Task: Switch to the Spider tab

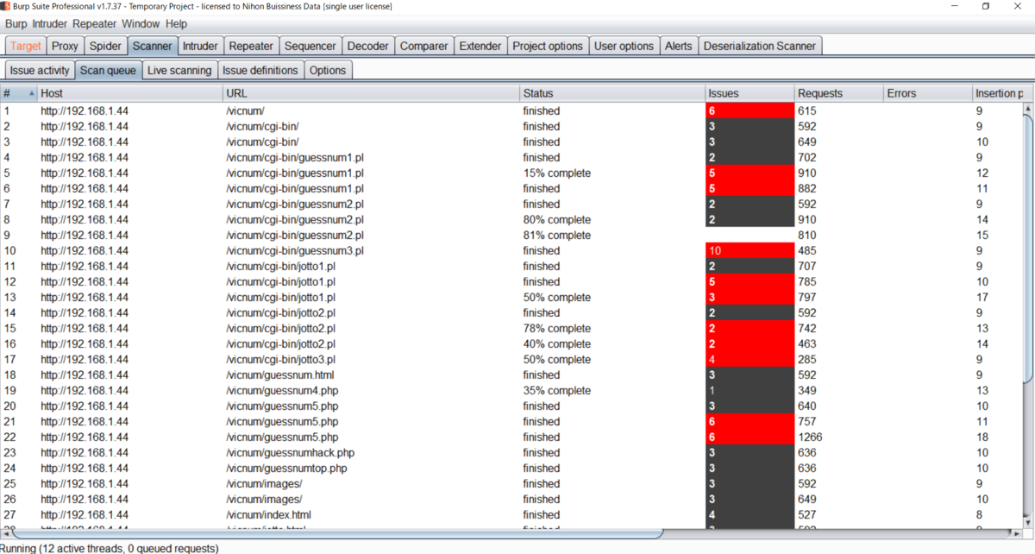Action: point(106,46)
